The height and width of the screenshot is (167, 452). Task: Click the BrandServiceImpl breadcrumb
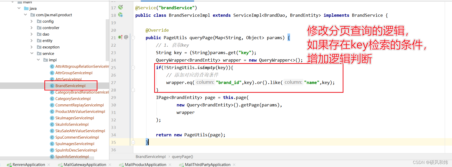point(151,157)
